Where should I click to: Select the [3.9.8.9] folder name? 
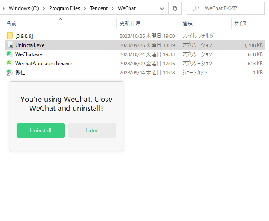pos(24,36)
